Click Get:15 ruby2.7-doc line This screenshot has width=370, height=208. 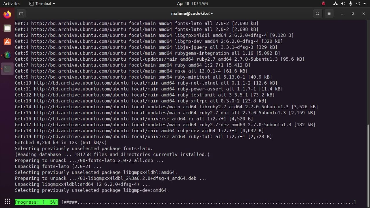pyautogui.click(x=165, y=113)
